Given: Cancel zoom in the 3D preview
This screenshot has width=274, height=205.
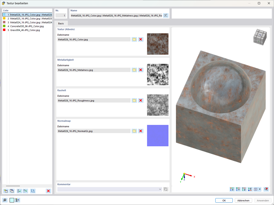Looking at the screenshot, I should coord(266,189).
